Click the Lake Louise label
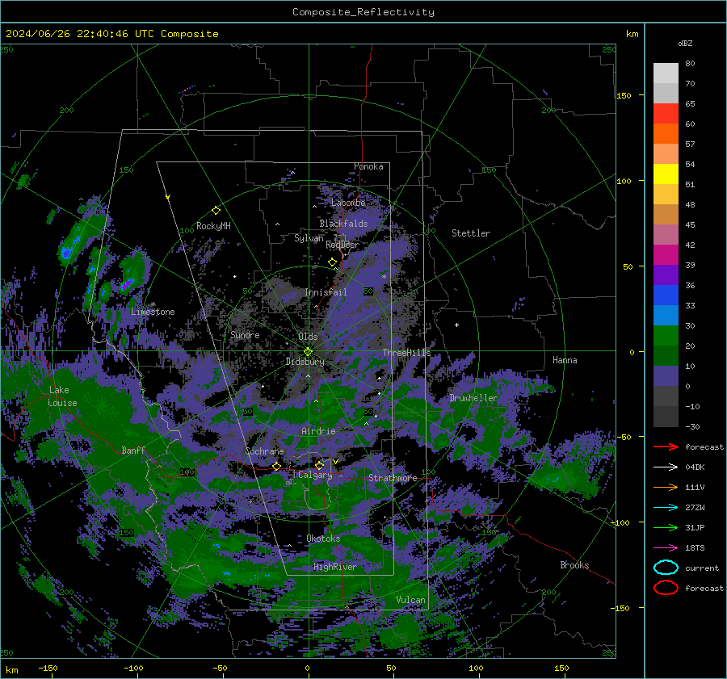 [x=63, y=396]
